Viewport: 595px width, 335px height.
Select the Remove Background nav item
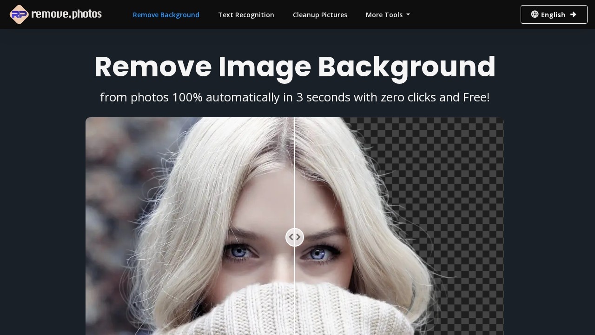pyautogui.click(x=166, y=14)
